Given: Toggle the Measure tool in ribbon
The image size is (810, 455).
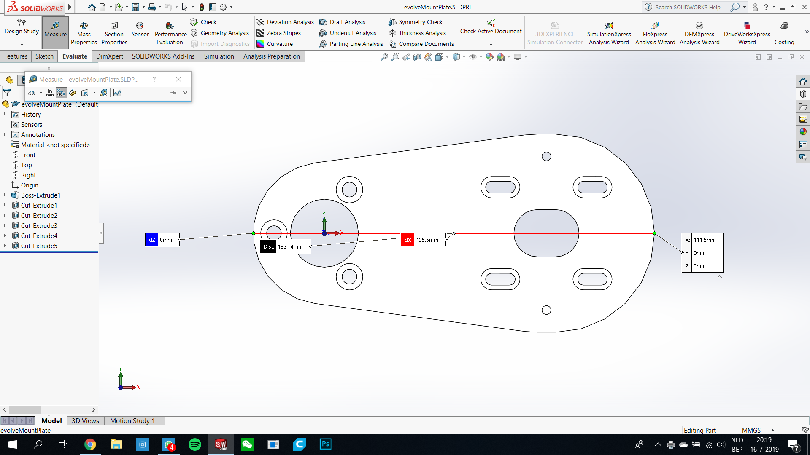Looking at the screenshot, I should 55,29.
